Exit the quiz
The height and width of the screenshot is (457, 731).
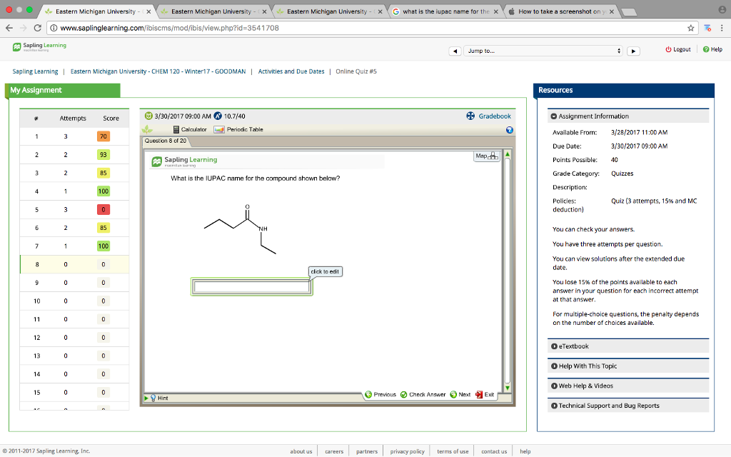[485, 394]
